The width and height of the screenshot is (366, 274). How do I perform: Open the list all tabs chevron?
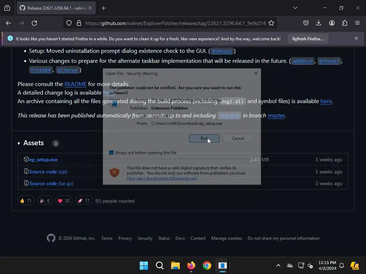(295, 8)
